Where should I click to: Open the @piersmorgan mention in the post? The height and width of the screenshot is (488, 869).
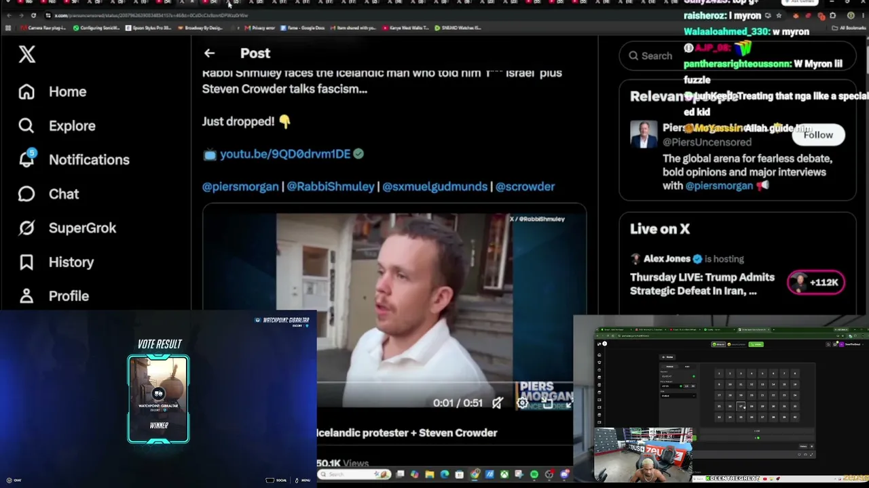click(x=240, y=186)
